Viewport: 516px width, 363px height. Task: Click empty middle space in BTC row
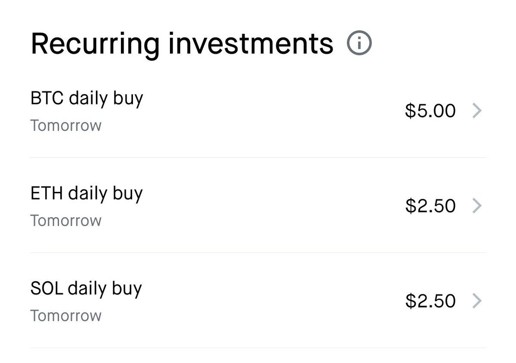pos(267,111)
